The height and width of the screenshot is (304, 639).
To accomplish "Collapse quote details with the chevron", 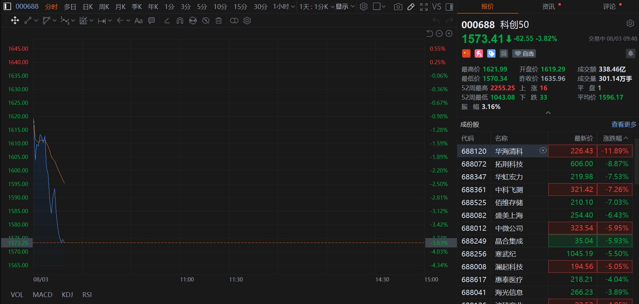I will point(548,113).
